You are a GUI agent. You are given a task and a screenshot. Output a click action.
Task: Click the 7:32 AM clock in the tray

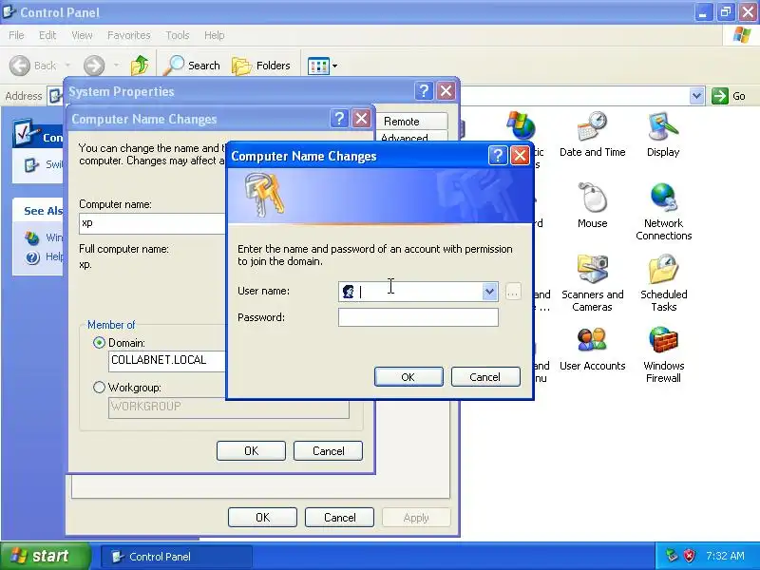pyautogui.click(x=725, y=556)
